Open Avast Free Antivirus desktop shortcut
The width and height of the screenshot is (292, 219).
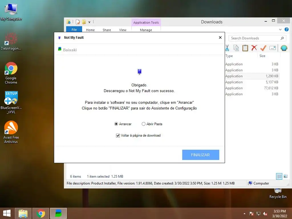point(11,132)
